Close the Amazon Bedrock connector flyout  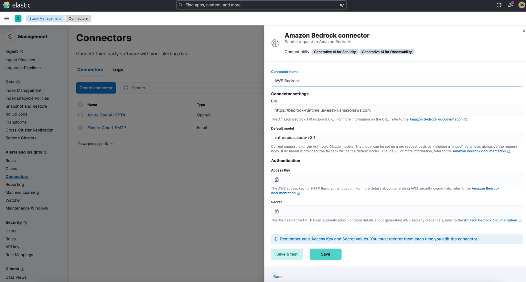(524, 31)
